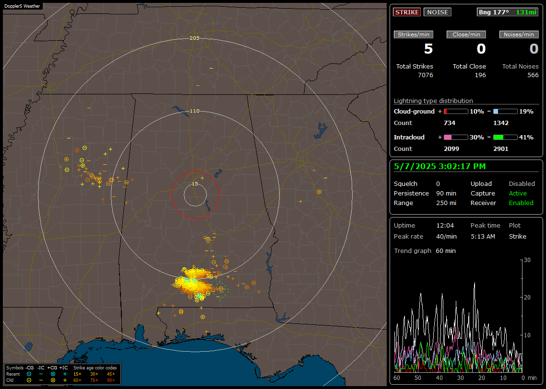Click the negative cloud-ground count 1342

tap(501, 123)
